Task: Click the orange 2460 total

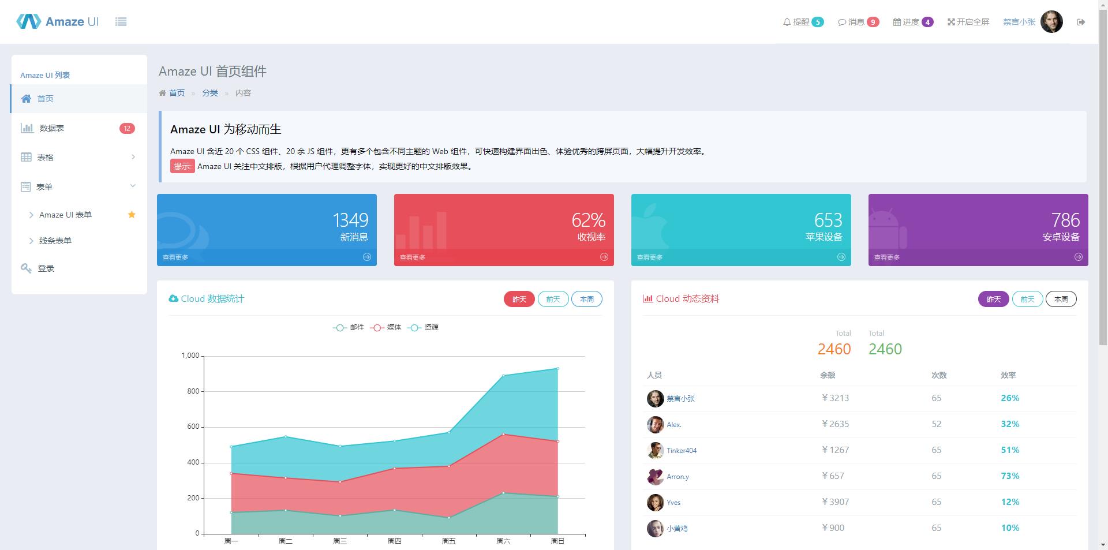Action: tap(834, 349)
